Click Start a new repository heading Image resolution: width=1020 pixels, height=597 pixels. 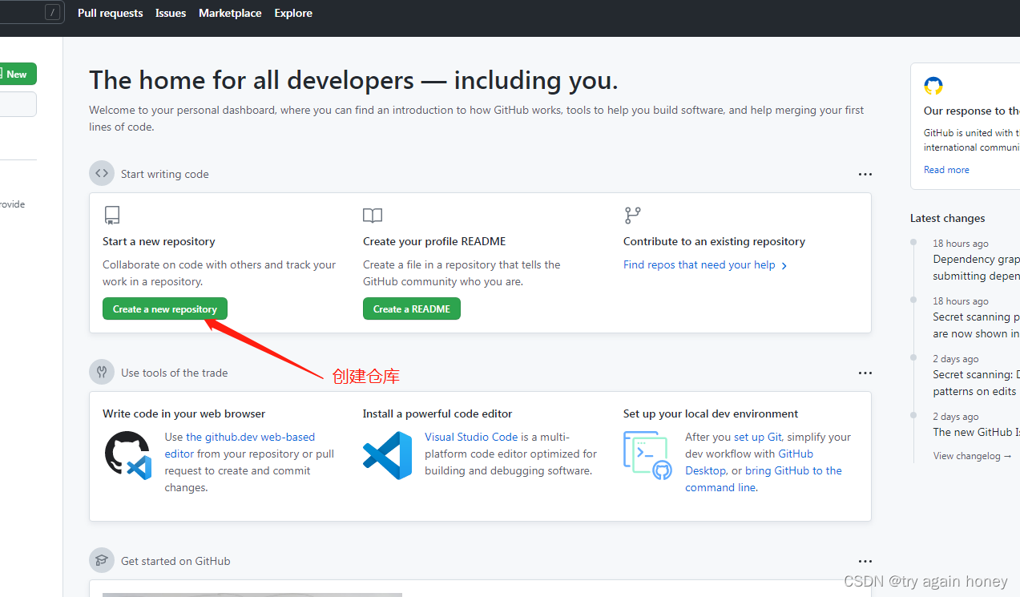click(x=159, y=241)
